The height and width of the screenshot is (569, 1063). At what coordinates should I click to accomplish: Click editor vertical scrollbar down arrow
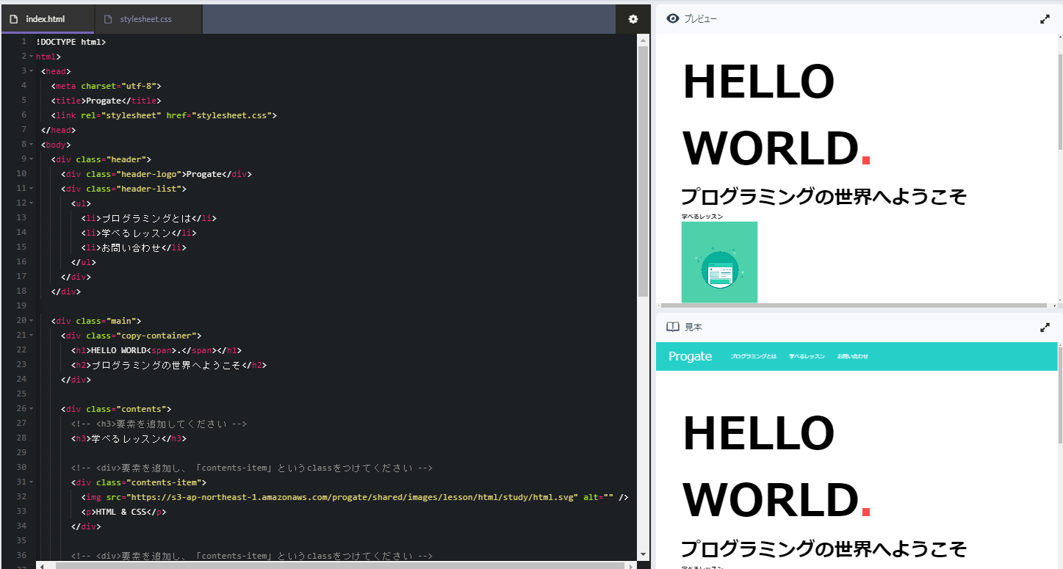(x=644, y=555)
